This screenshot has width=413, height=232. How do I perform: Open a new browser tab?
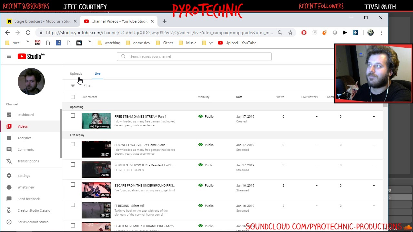tap(165, 21)
